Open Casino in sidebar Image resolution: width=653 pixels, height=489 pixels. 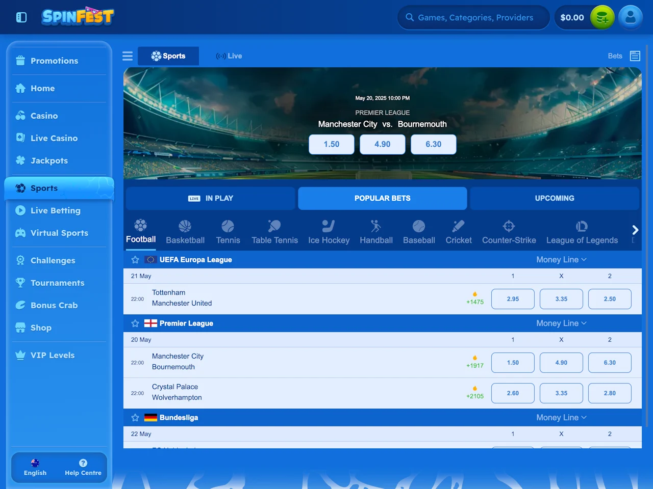click(x=59, y=116)
